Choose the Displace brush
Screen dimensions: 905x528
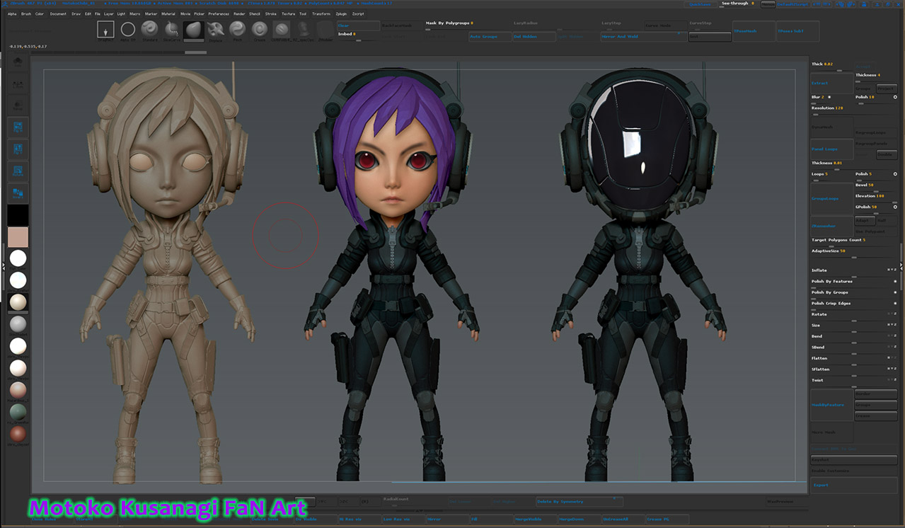(x=215, y=30)
